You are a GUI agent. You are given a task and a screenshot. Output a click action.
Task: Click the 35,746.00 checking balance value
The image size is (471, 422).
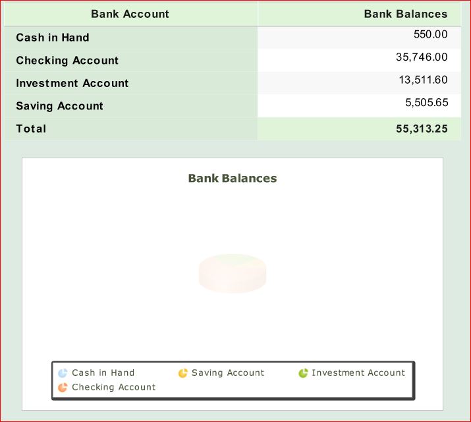pos(421,57)
